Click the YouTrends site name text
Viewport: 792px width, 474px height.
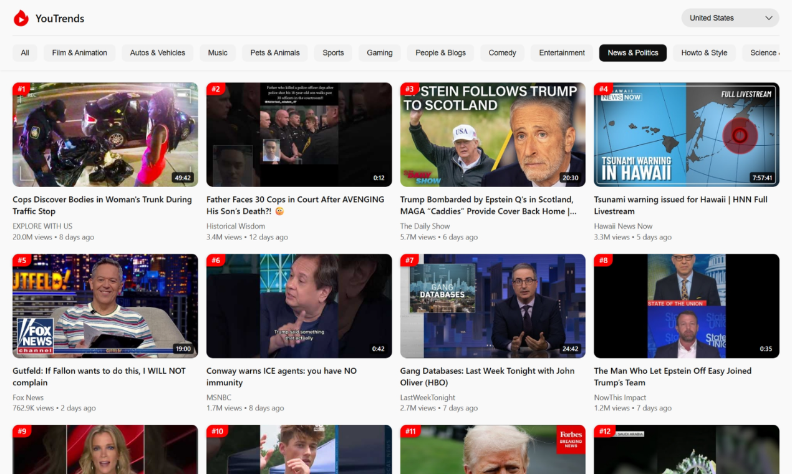pyautogui.click(x=60, y=18)
